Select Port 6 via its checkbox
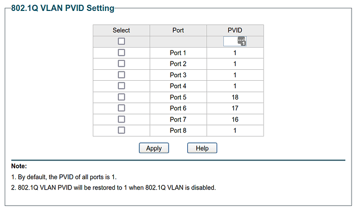Screen dimensions: 360x211 (121, 108)
